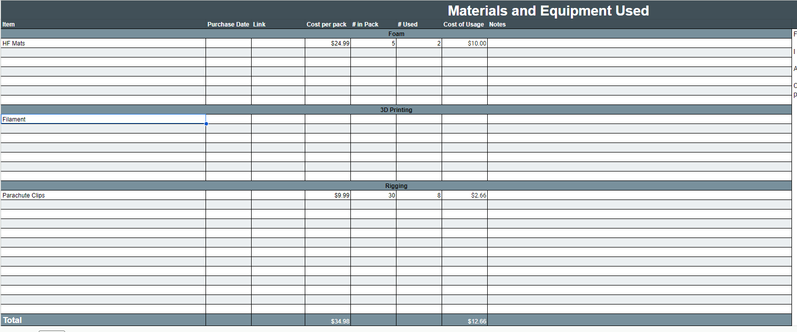Select the Purchase Date column header
The height and width of the screenshot is (332, 797).
228,24
